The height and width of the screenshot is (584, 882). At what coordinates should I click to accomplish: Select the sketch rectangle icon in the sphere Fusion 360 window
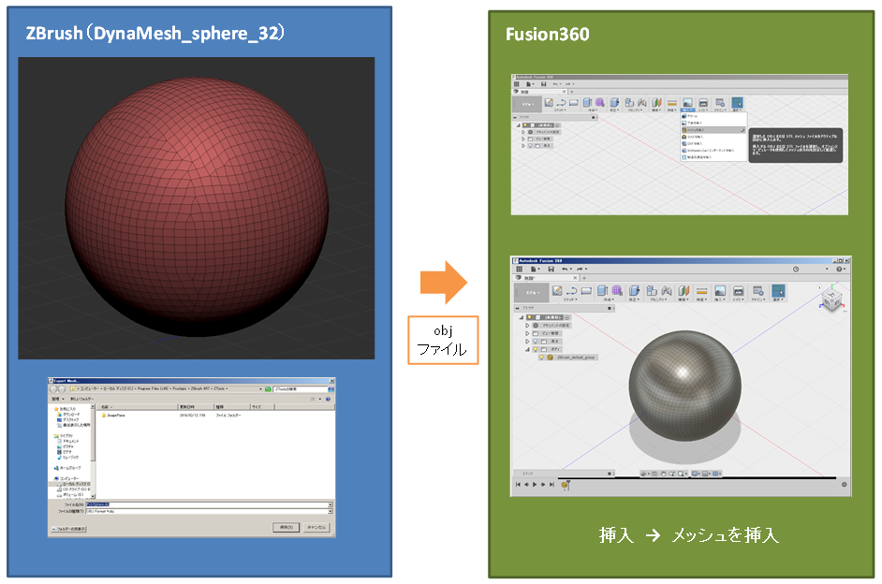pos(587,290)
